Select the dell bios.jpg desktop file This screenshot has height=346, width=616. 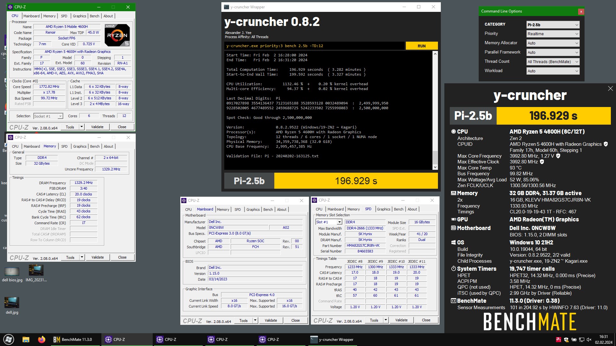tap(12, 275)
